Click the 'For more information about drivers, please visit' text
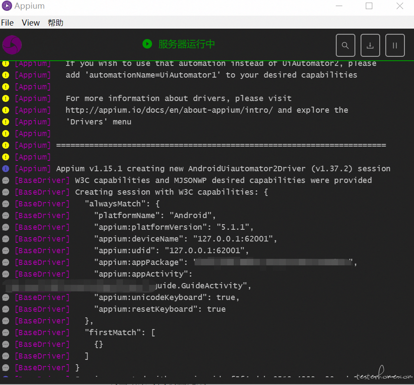The image size is (414, 385). point(179,98)
